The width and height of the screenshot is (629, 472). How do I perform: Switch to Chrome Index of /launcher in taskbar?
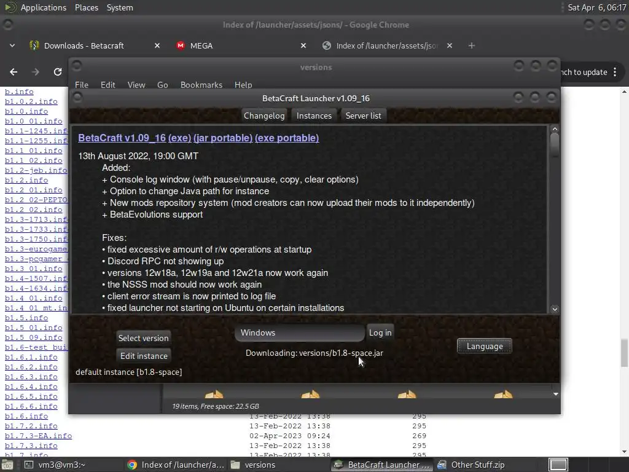click(176, 465)
